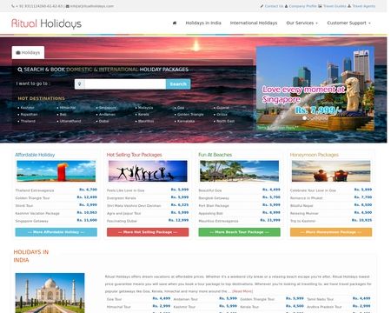The image size is (391, 313).
Task: Click the first carousel dot on banner
Action: [x=304, y=118]
